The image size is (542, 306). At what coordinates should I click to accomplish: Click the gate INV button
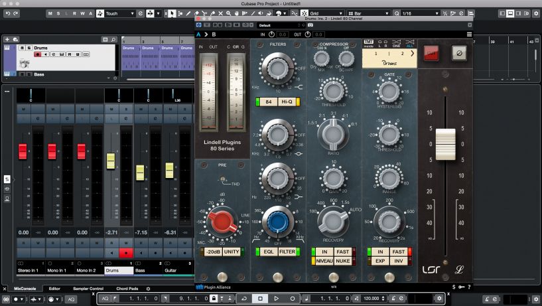click(399, 261)
